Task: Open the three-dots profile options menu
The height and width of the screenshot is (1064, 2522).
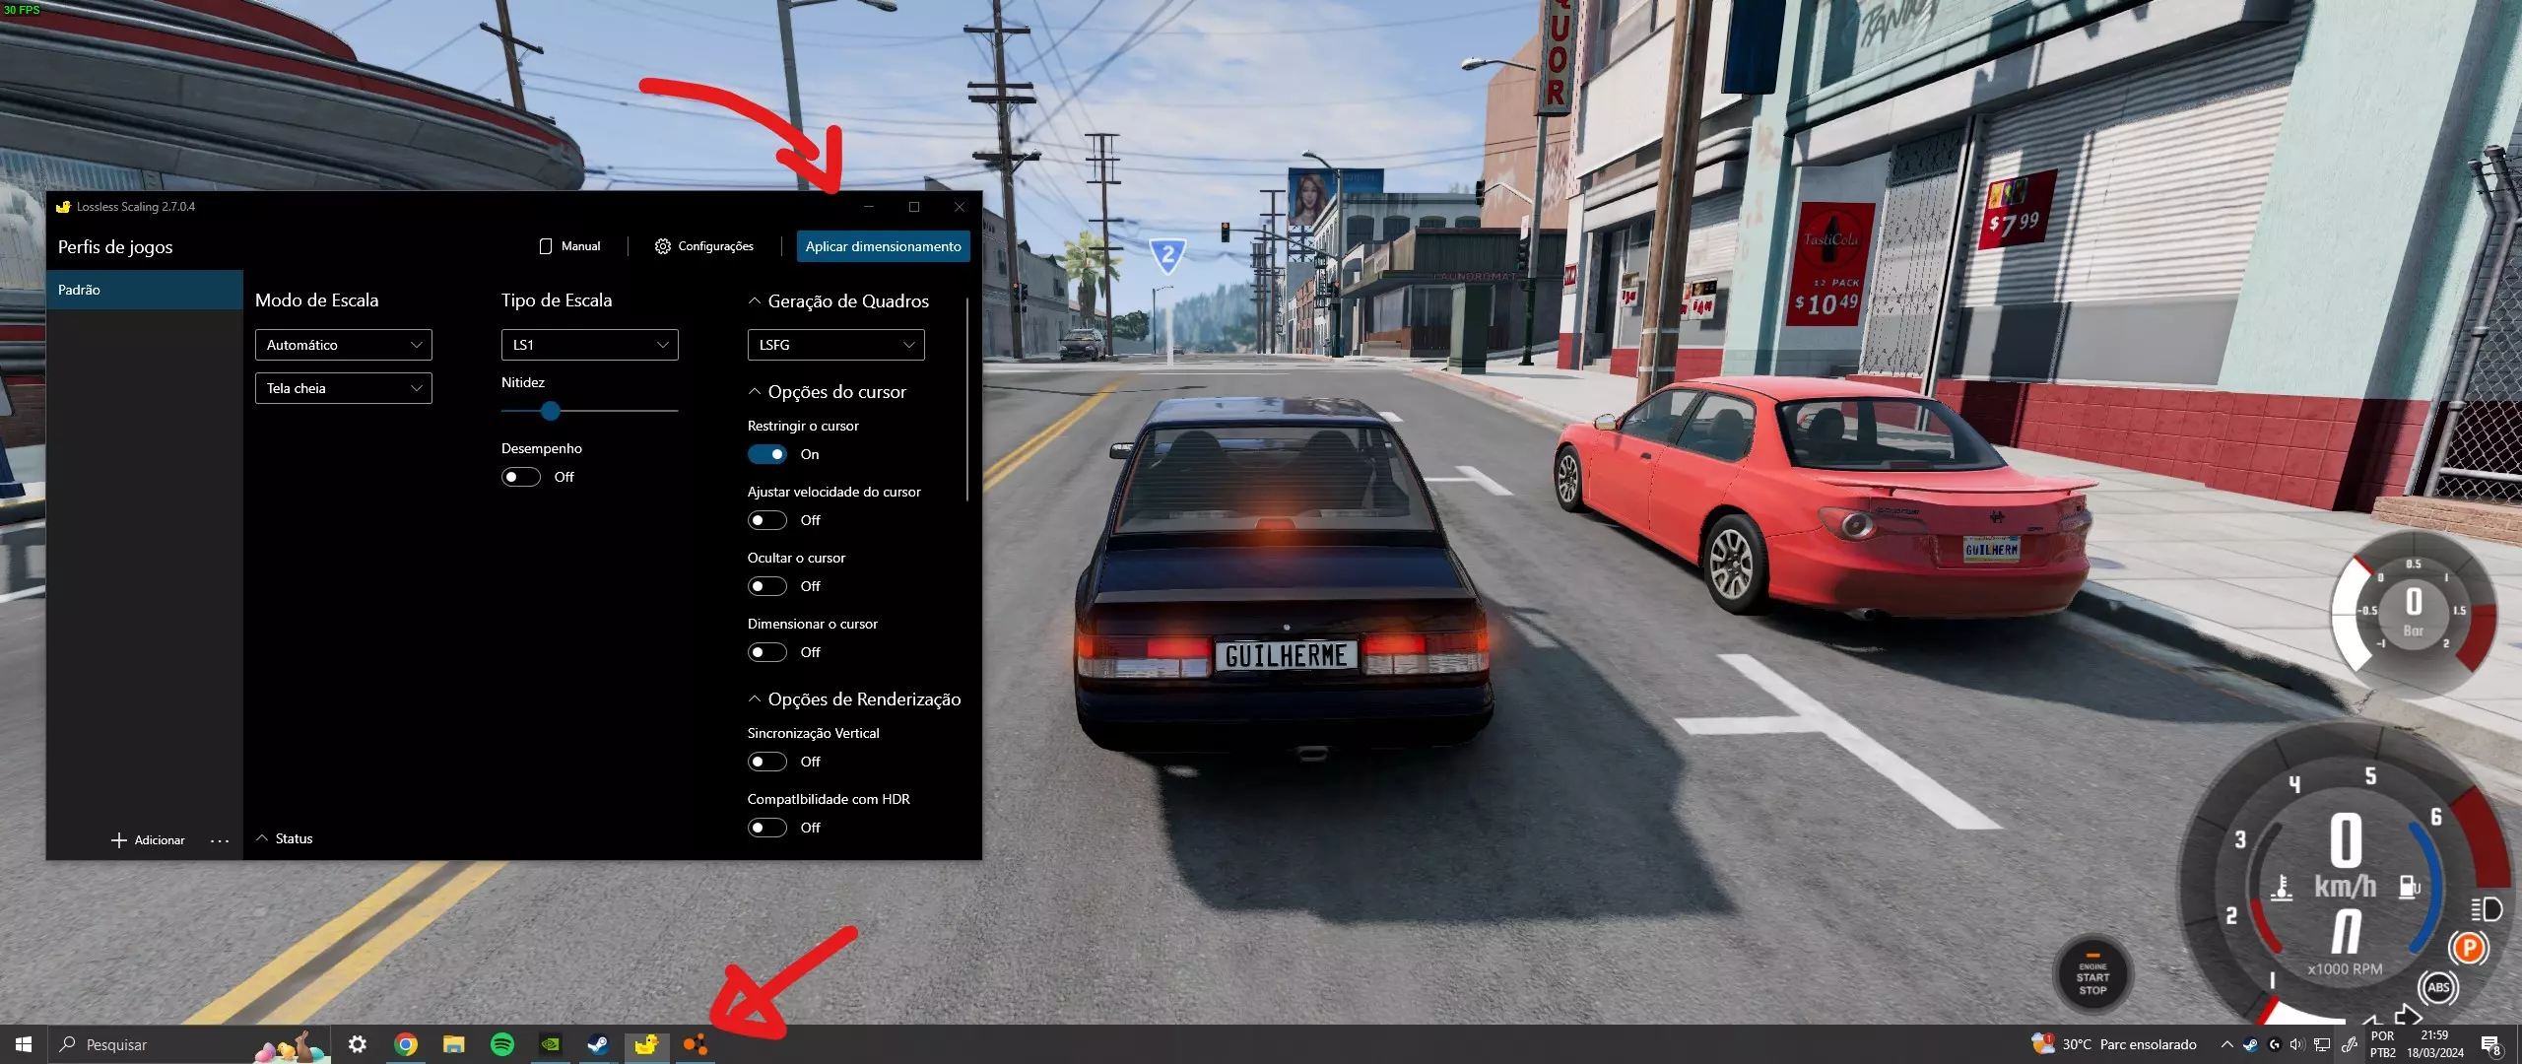Action: coord(220,840)
